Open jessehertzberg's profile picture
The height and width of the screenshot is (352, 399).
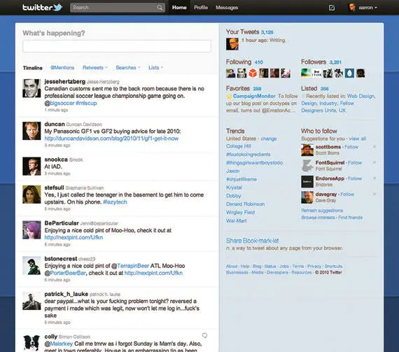(x=31, y=88)
